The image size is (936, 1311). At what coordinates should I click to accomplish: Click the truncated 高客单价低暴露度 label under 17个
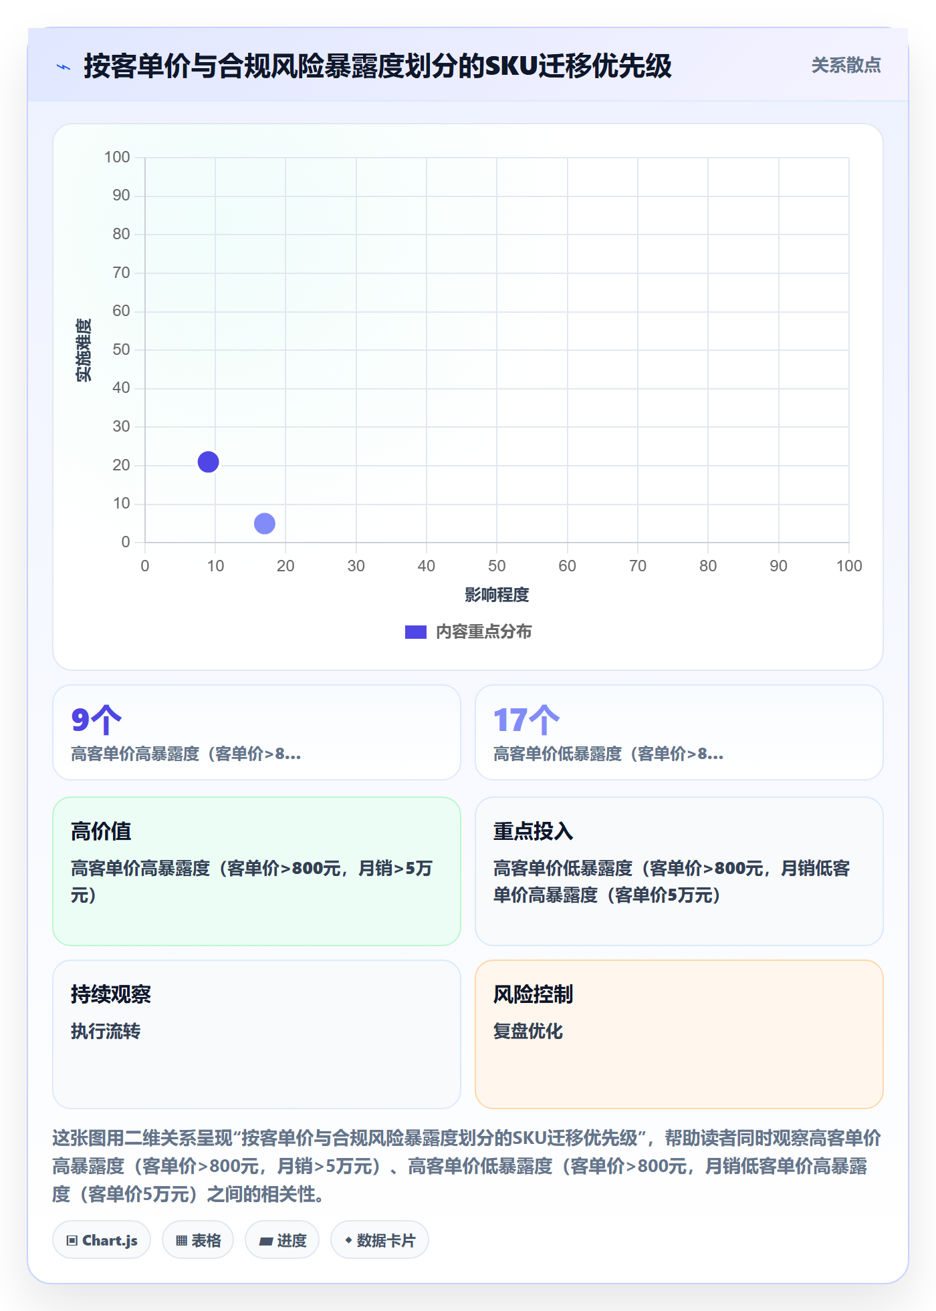click(x=608, y=754)
